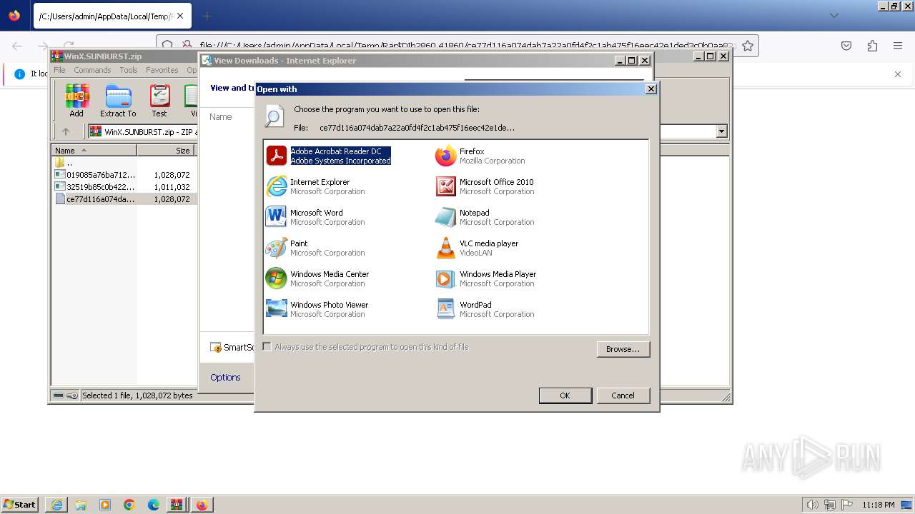Pick Microsoft Office 2010 from program list
Image resolution: width=915 pixels, height=514 pixels.
point(485,186)
